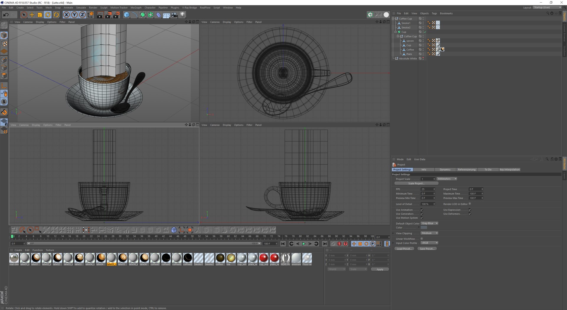567x310 pixels.
Task: Open the Layout Startup (User) dropdown
Action: [x=547, y=8]
